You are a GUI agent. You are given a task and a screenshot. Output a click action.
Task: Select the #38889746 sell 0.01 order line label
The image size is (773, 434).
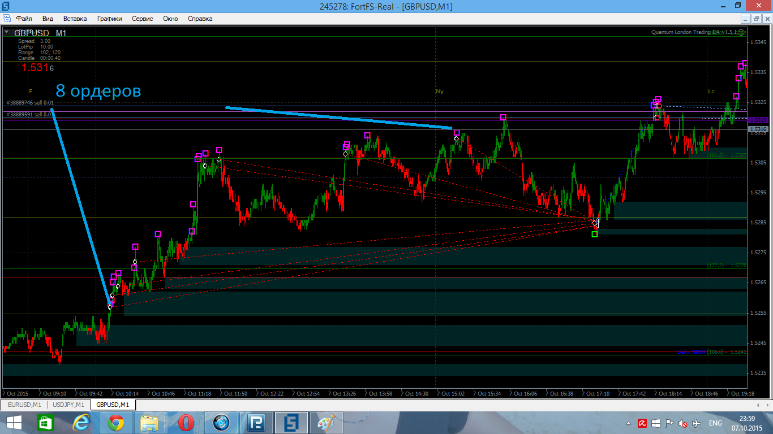click(30, 103)
